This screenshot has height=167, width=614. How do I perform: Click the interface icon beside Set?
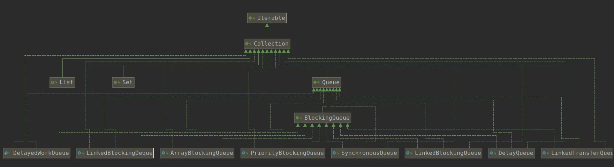tap(116, 82)
